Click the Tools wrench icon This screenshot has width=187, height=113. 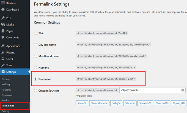click(3, 65)
